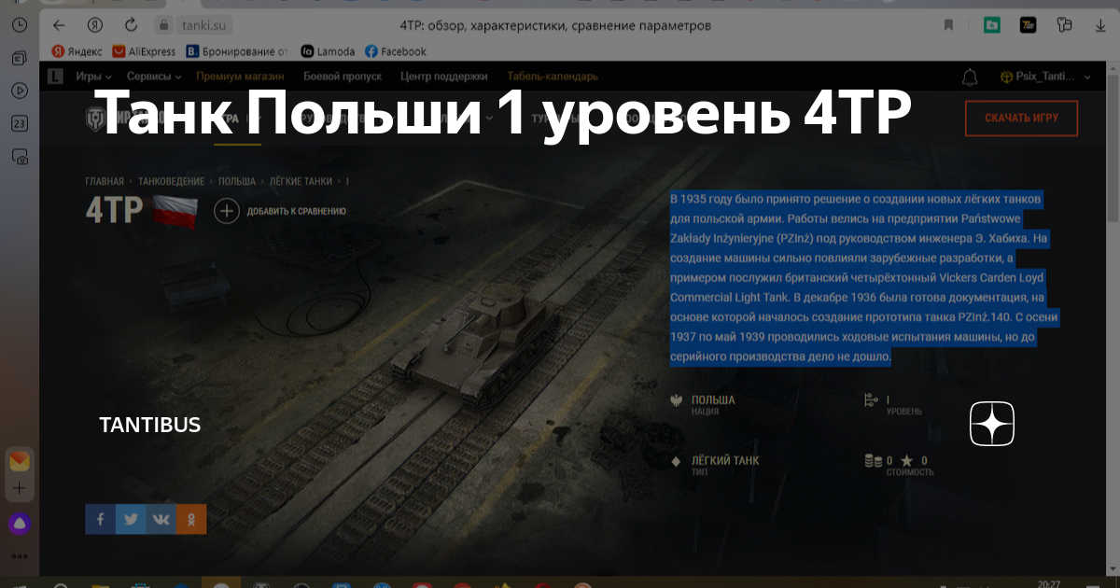Click the СКАЧАТЬ ИГРУ button
The height and width of the screenshot is (588, 1120).
pyautogui.click(x=1021, y=119)
